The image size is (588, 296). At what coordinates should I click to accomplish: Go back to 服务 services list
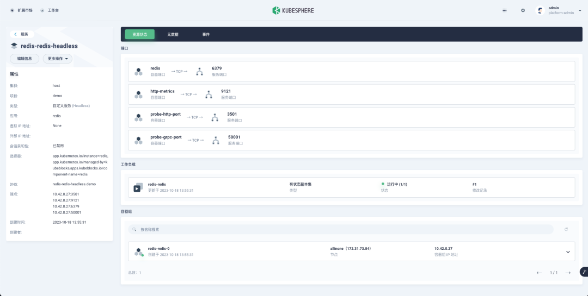[x=22, y=34]
